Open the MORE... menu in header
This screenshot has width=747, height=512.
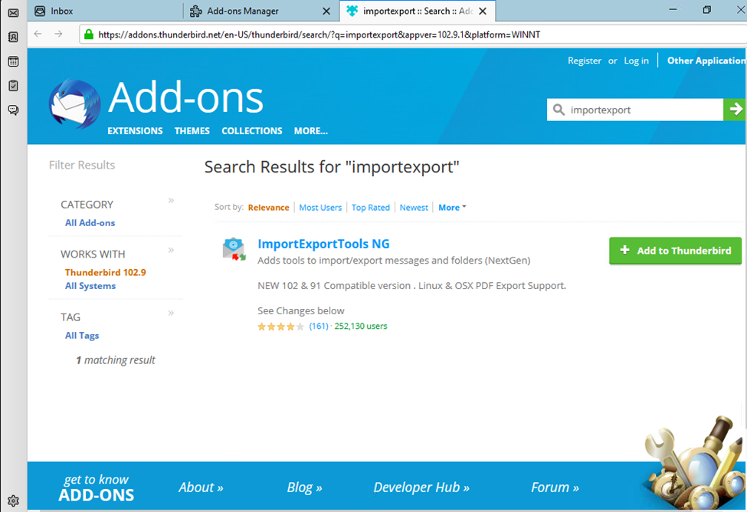tap(310, 130)
